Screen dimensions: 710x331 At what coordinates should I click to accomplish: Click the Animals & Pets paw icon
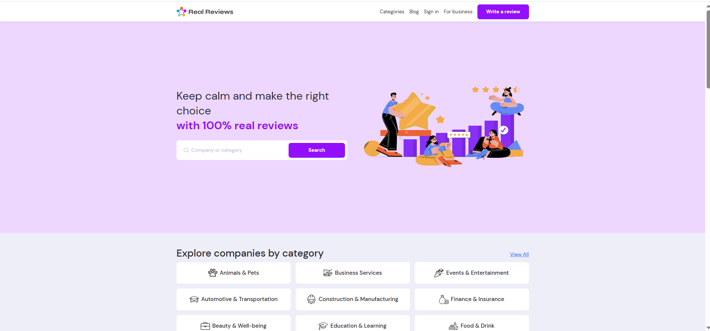tap(213, 273)
